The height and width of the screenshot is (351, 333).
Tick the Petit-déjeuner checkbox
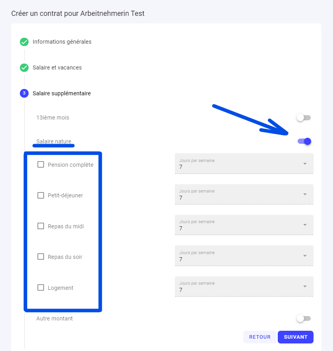(41, 195)
